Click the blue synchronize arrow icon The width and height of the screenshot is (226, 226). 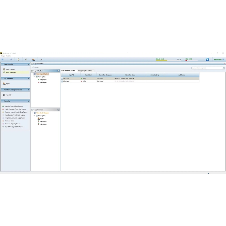click(x=207, y=59)
